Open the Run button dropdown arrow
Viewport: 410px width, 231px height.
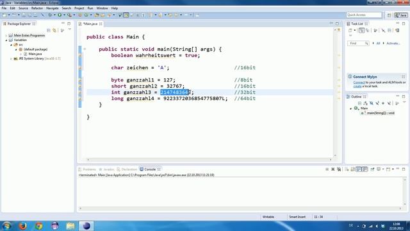(x=64, y=15)
